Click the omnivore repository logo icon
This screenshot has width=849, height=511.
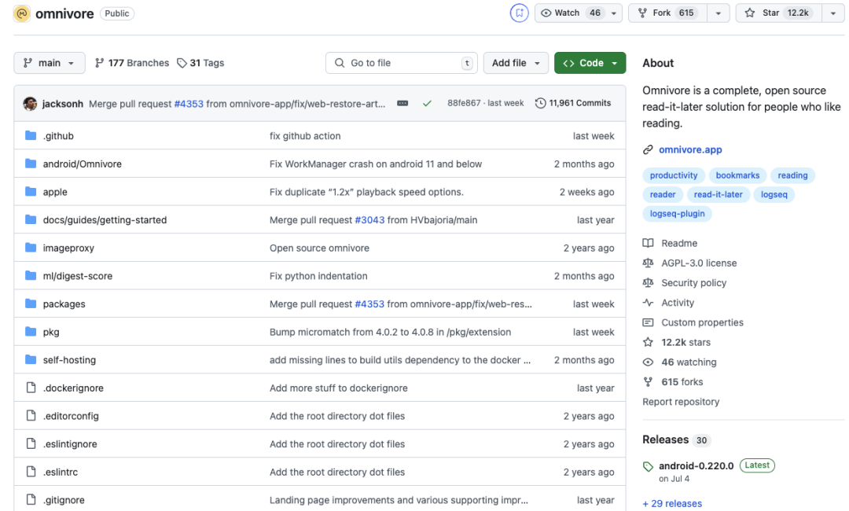point(22,13)
